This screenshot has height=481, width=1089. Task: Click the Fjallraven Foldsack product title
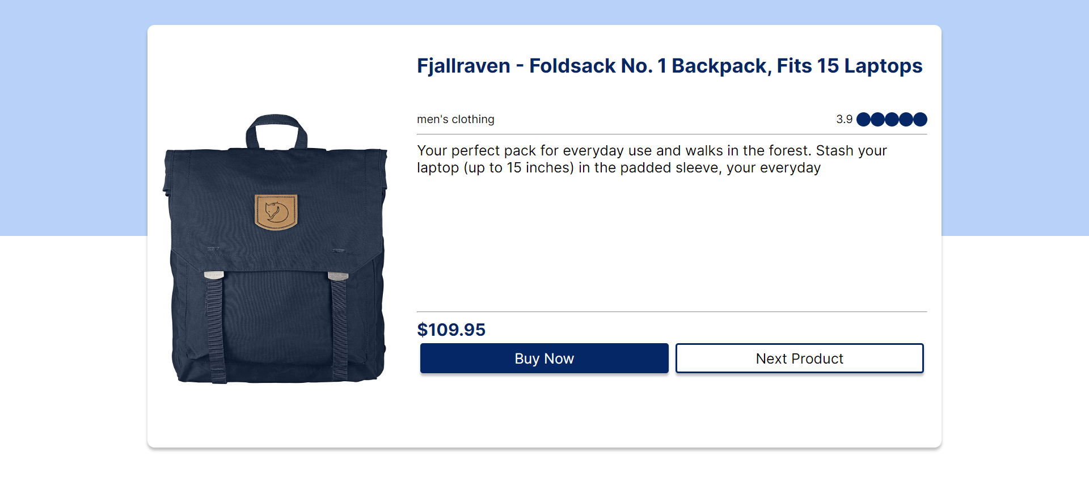click(669, 66)
